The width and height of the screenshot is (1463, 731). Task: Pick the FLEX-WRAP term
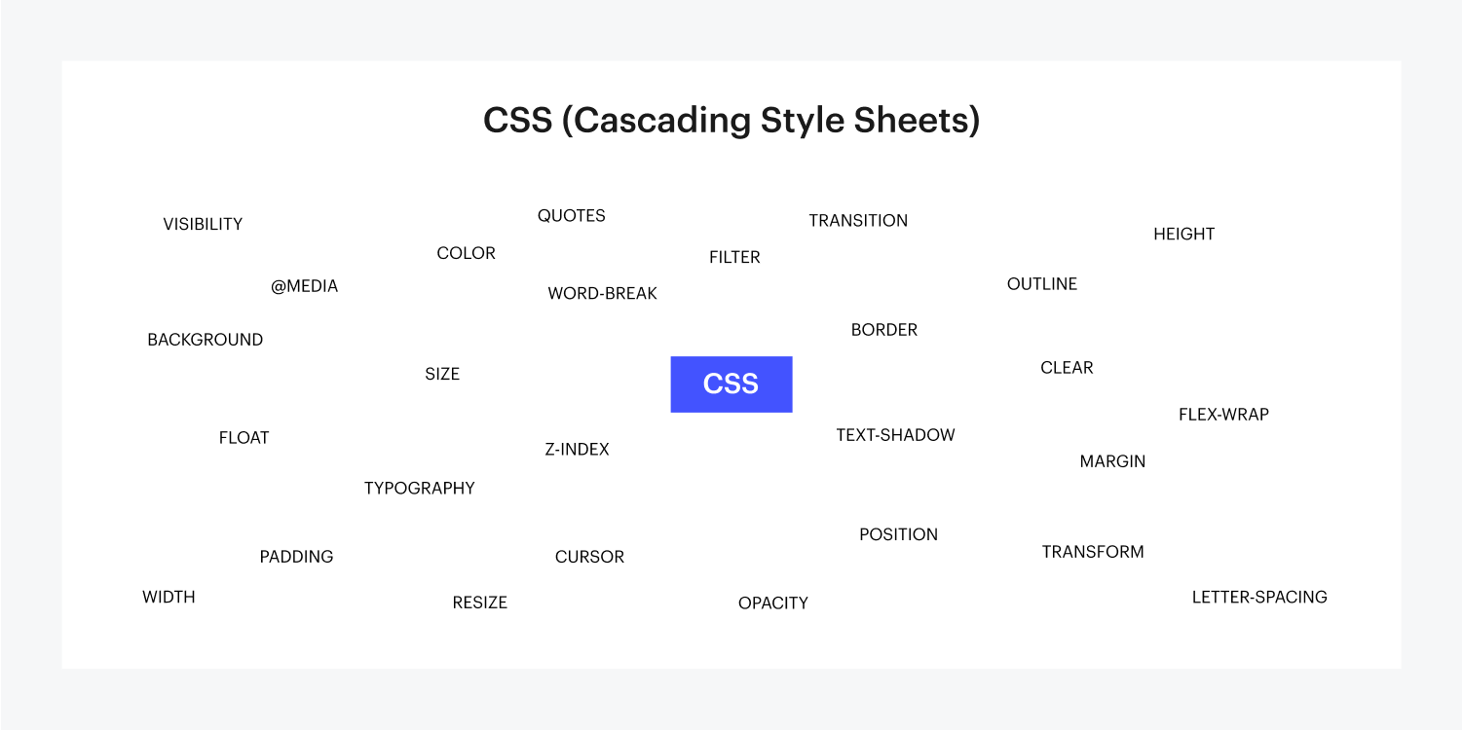coord(1223,415)
